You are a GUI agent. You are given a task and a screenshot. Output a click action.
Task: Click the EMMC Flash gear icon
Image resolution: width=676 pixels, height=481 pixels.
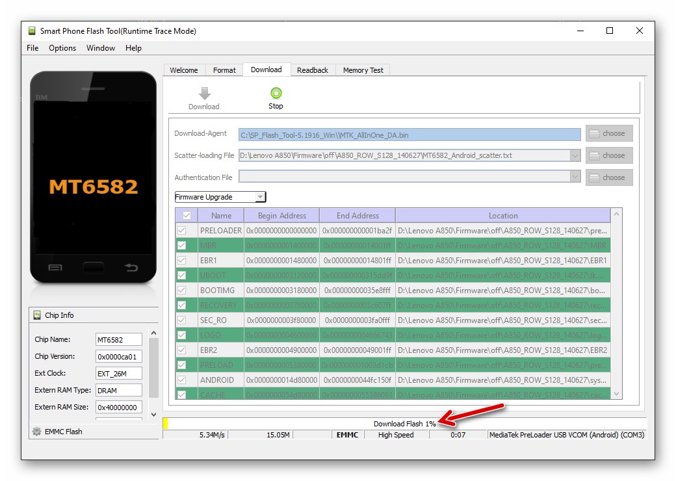pos(36,431)
